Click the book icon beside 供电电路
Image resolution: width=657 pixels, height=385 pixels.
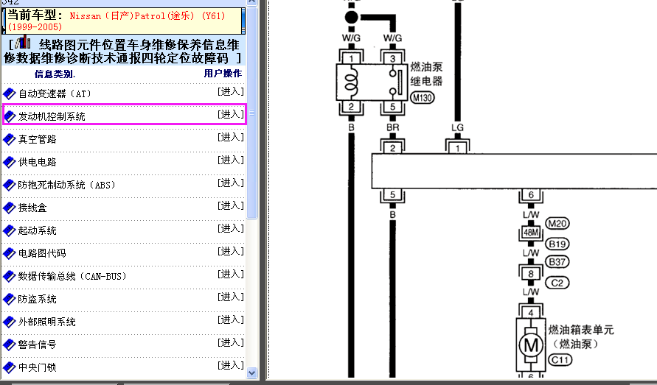pyautogui.click(x=10, y=163)
